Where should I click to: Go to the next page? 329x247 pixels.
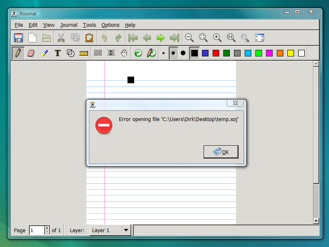[x=161, y=38]
